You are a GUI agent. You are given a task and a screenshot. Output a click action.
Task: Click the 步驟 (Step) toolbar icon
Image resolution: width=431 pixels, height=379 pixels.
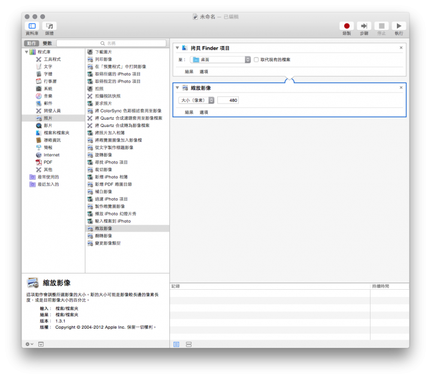[363, 26]
